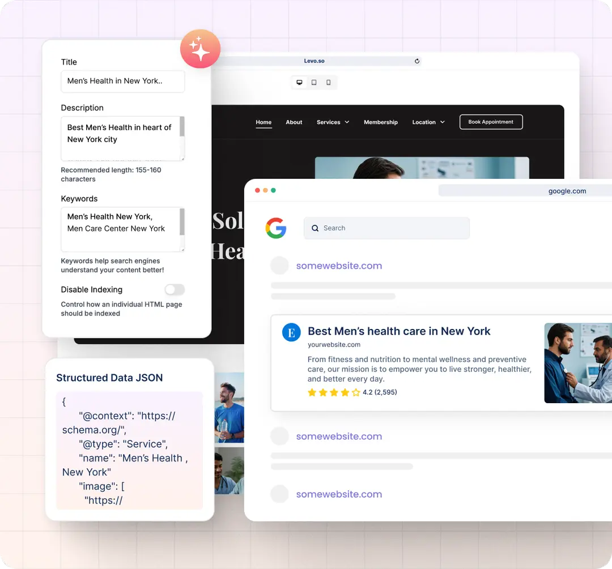Click the doctor photo thumbnail in search result
The image size is (612, 569).
(x=578, y=363)
